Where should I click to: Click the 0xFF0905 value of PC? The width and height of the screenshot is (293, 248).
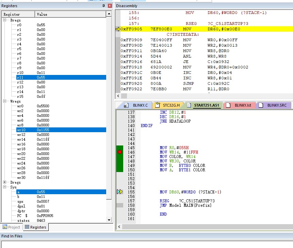coord(45,216)
